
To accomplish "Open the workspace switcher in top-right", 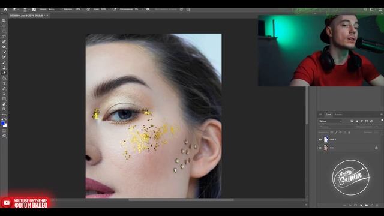I will coord(373,10).
